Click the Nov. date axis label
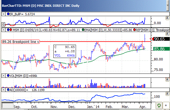Viewport: 170px width, 110px height. 54,107
